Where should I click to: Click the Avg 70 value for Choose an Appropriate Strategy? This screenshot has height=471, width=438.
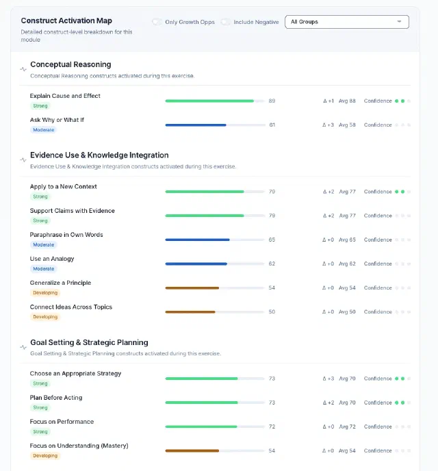pyautogui.click(x=347, y=379)
